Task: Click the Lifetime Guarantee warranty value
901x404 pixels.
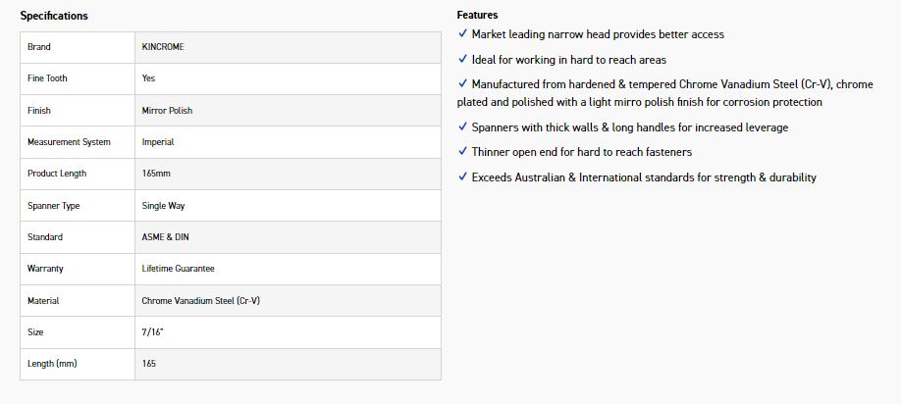Action: click(x=179, y=269)
